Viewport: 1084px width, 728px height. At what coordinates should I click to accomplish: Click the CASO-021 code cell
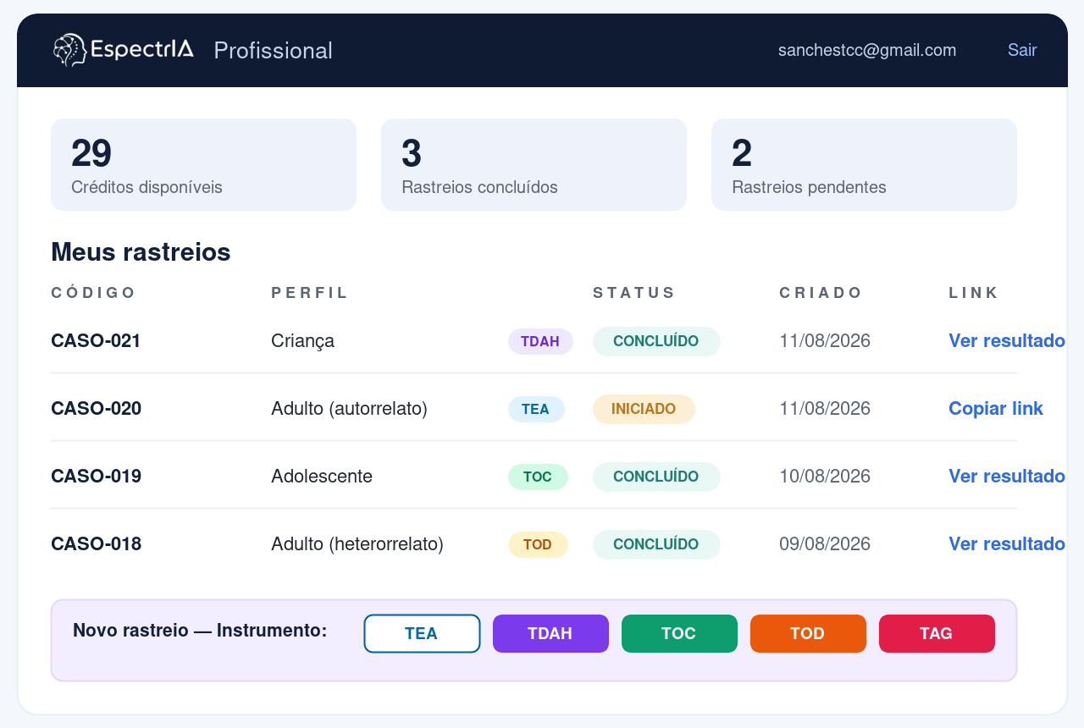click(96, 341)
